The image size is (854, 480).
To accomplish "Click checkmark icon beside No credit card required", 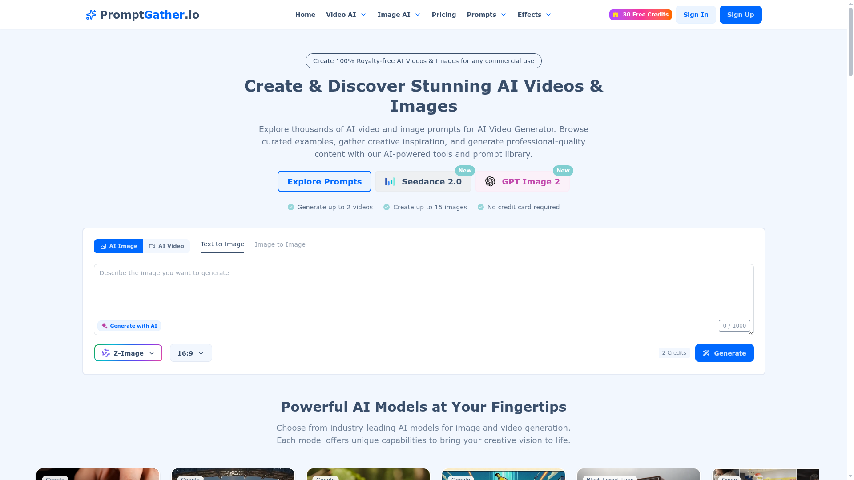I will pyautogui.click(x=481, y=207).
